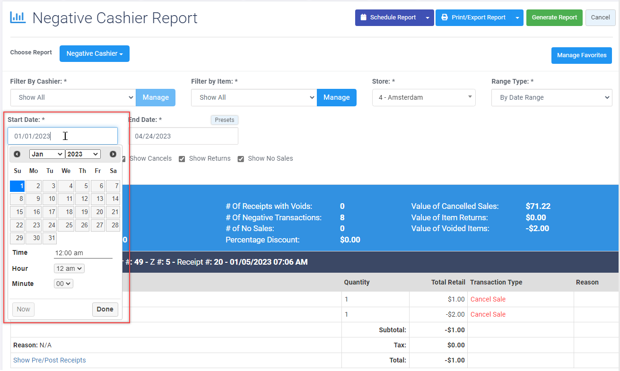
Task: Open the Range Type dropdown
Action: tap(551, 97)
